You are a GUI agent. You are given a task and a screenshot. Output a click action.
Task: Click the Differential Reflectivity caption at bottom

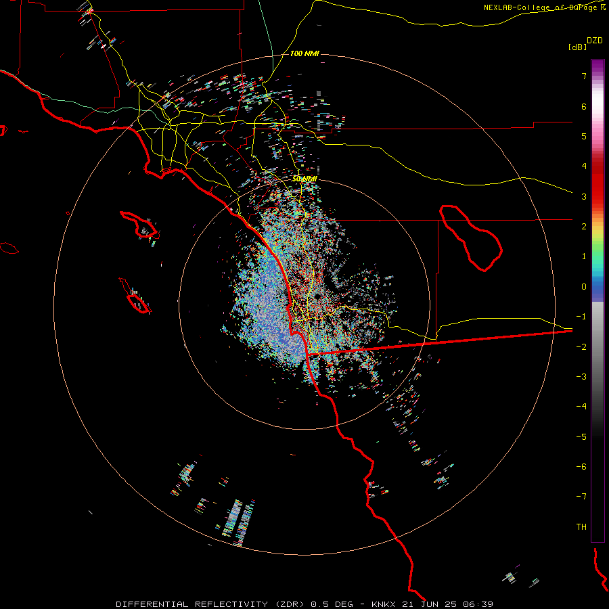(304, 604)
